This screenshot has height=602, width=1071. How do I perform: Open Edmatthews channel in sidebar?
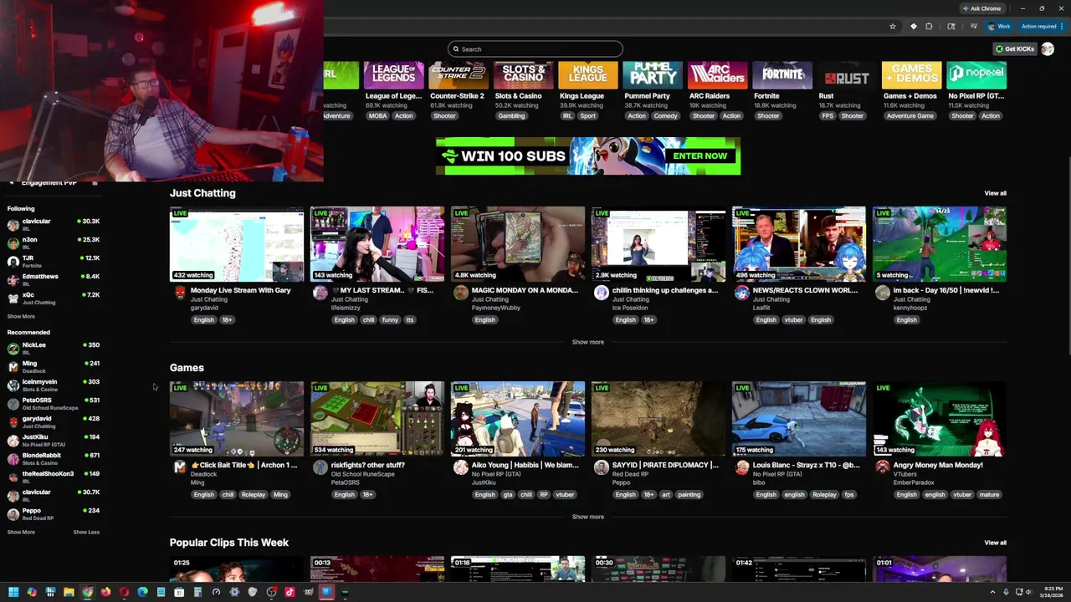coord(54,279)
